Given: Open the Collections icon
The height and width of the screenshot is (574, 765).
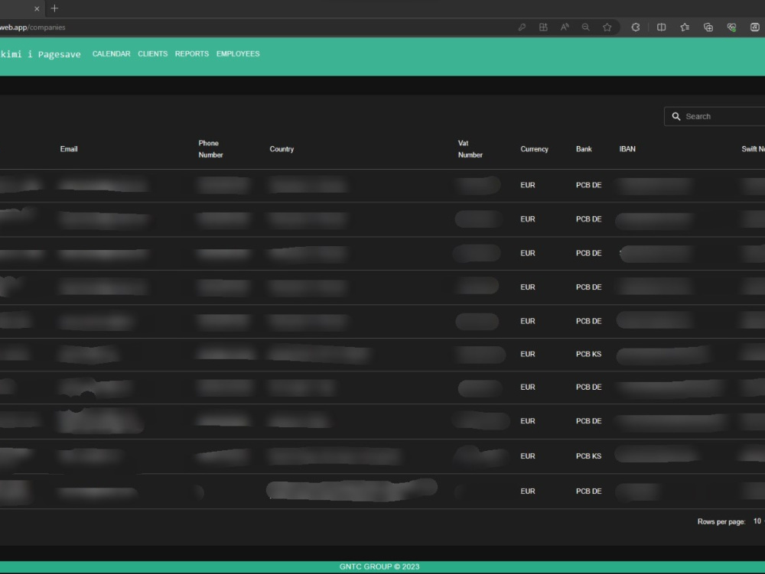Looking at the screenshot, I should pos(708,28).
